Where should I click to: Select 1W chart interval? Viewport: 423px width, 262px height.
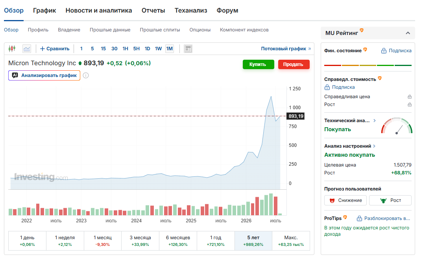point(158,49)
